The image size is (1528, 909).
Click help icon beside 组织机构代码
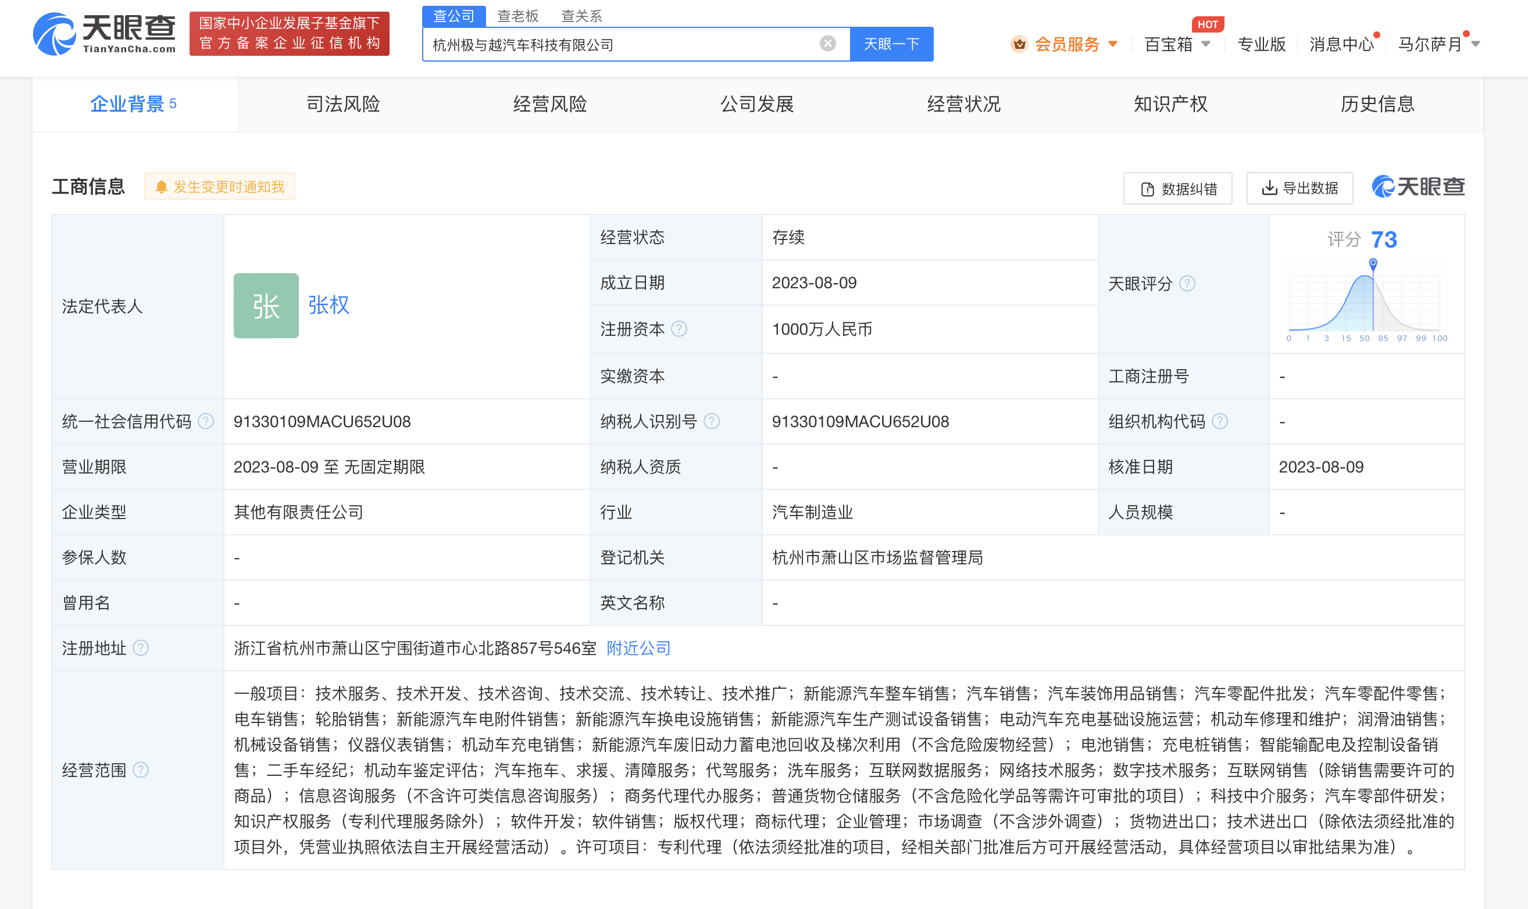pyautogui.click(x=1219, y=421)
